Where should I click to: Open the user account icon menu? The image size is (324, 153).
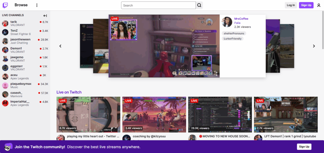point(319,5)
